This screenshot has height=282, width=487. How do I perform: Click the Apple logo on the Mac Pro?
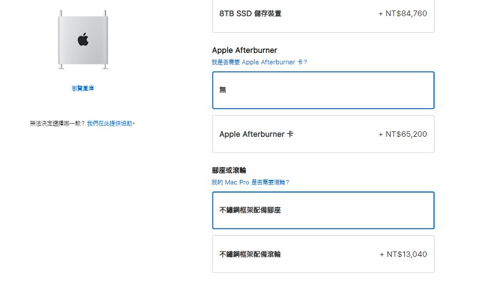(x=82, y=40)
